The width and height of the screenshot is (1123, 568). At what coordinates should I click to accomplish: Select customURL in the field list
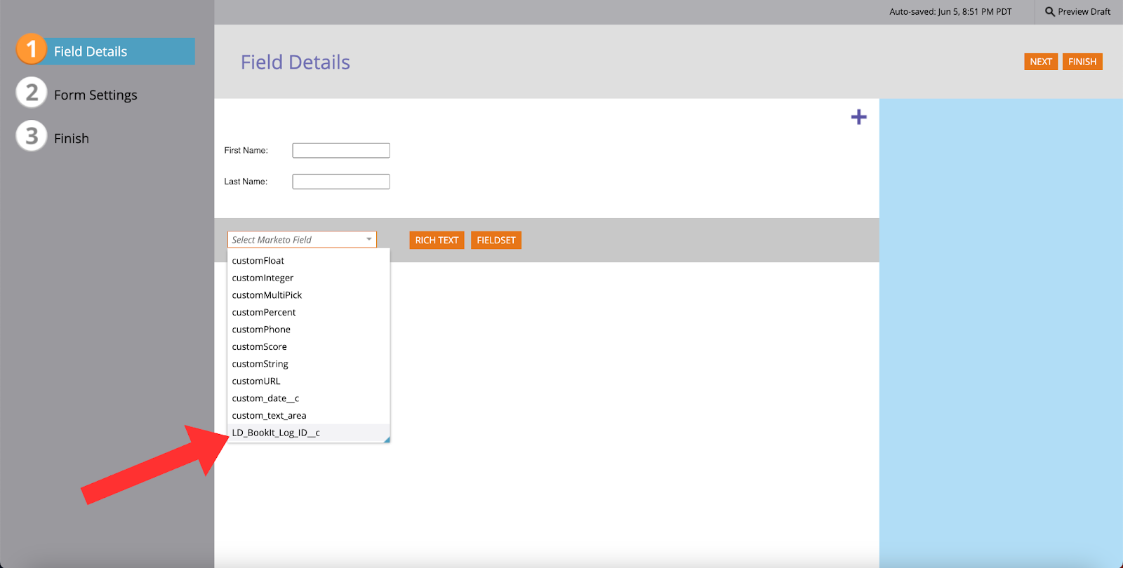coord(256,381)
